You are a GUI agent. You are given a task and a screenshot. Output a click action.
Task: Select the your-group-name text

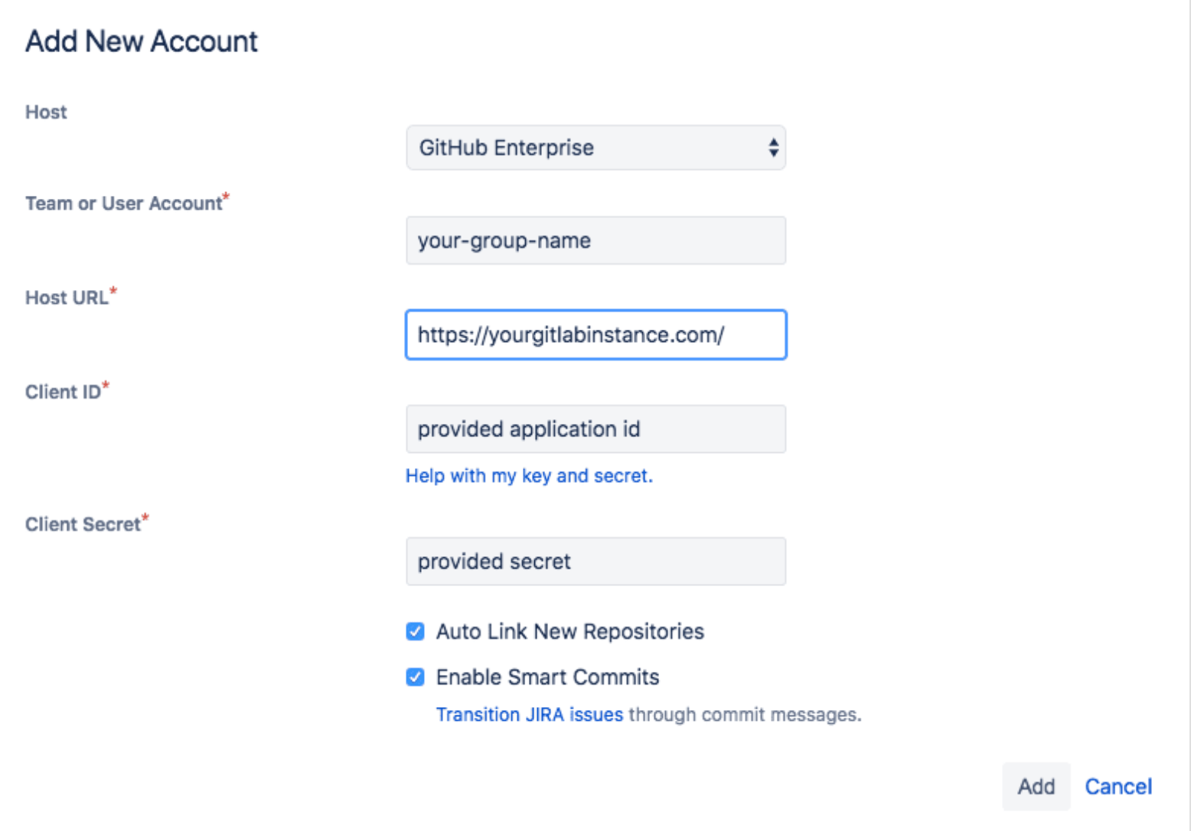click(x=504, y=240)
